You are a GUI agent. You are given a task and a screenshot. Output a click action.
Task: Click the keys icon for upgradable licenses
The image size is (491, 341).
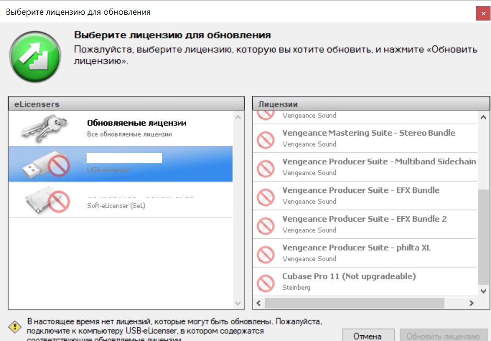(x=44, y=128)
